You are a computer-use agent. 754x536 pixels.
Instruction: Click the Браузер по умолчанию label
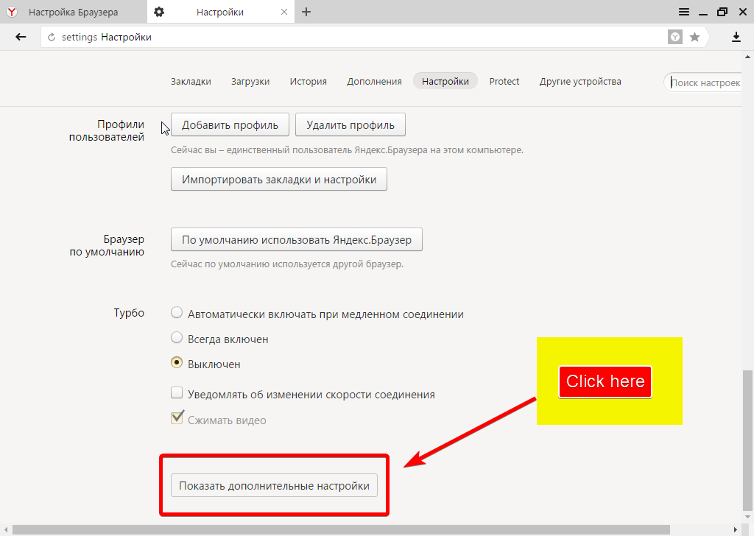pos(107,245)
